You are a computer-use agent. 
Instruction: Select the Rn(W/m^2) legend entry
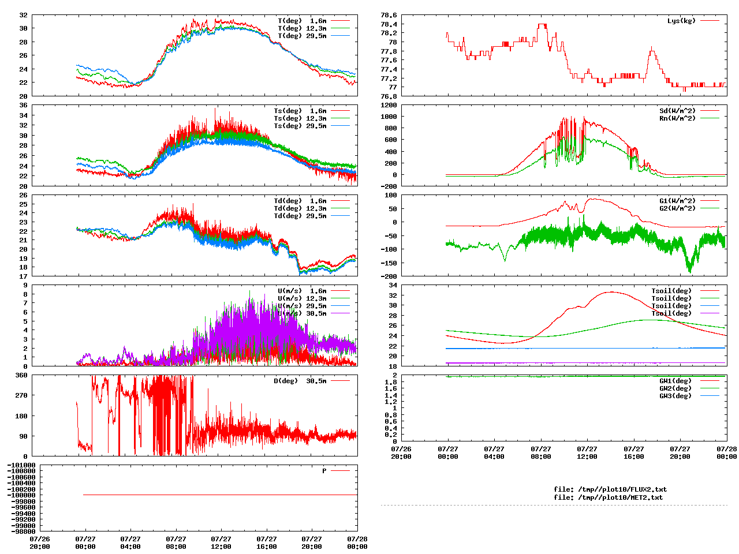pos(677,118)
